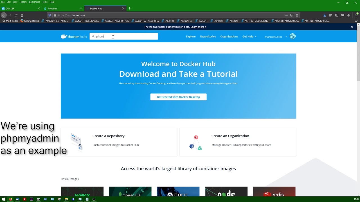Open the Tools menu
This screenshot has height=202, width=360.
pyautogui.click(x=45, y=2)
